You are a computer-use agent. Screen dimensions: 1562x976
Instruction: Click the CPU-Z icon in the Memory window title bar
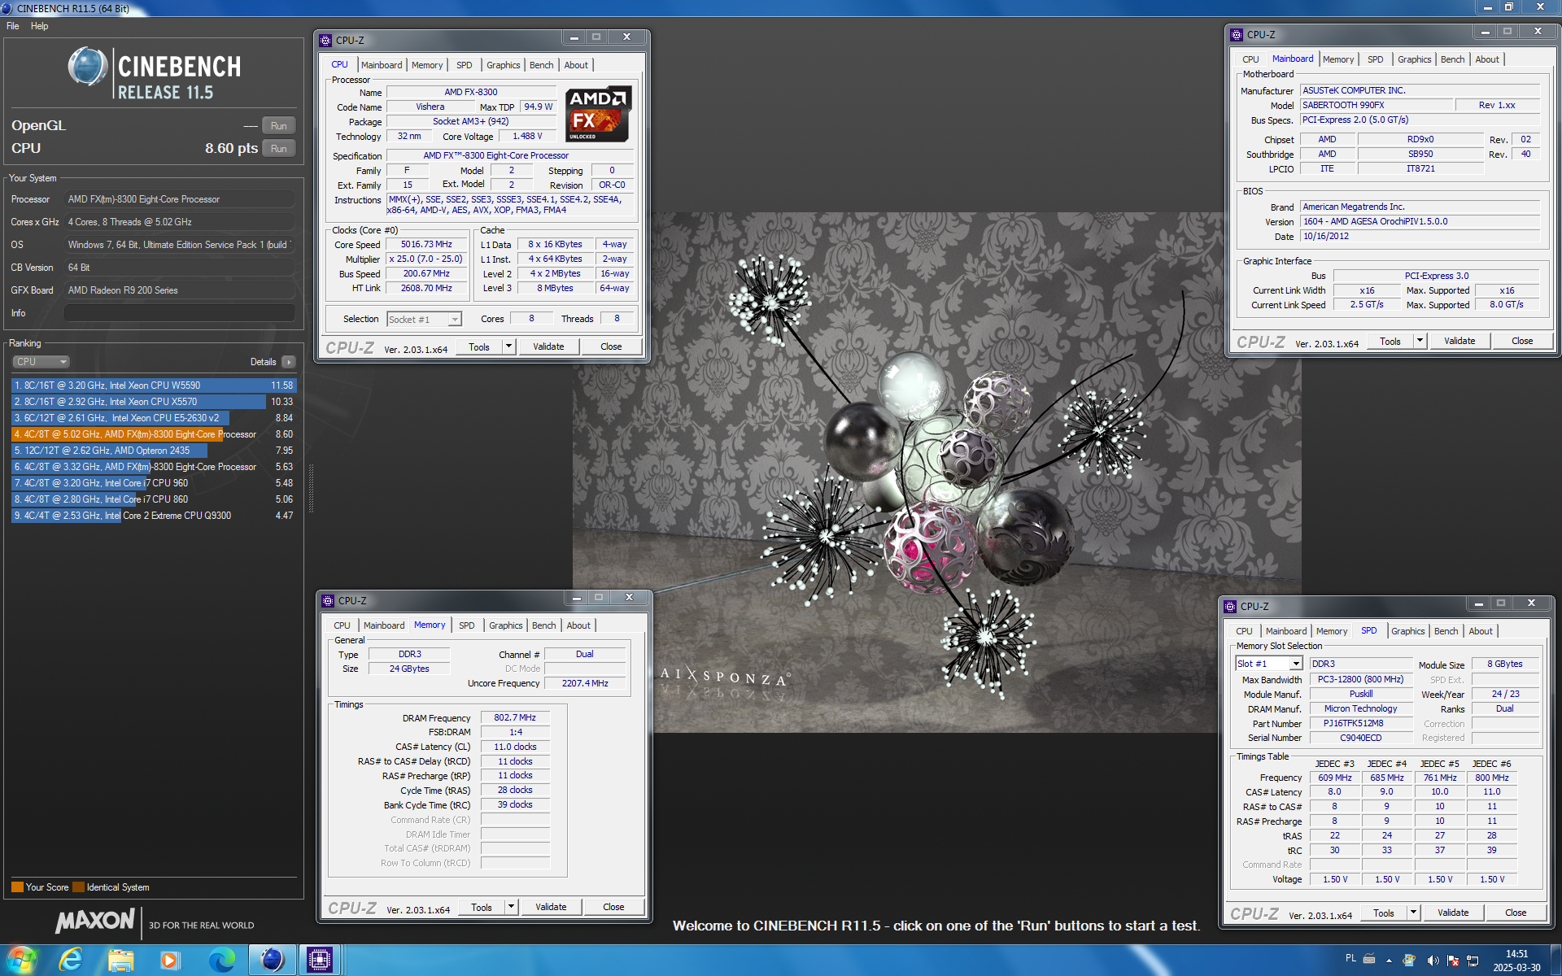[x=328, y=601]
